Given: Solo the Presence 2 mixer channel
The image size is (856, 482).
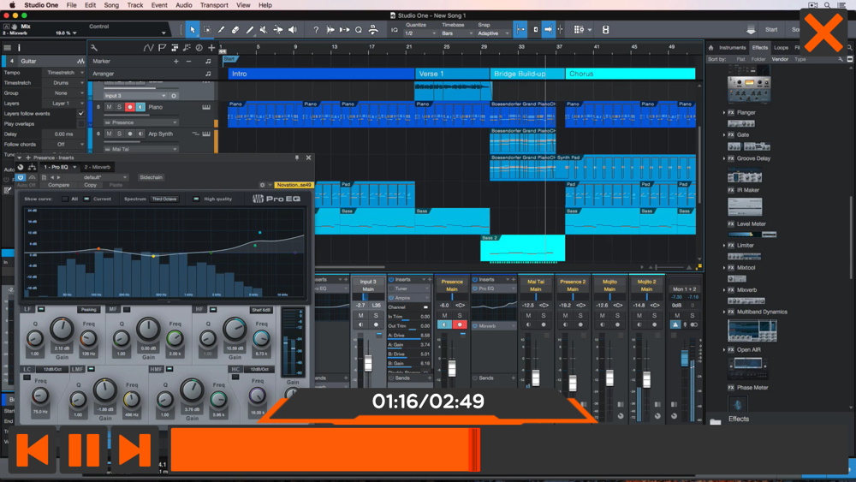Looking at the screenshot, I should (x=580, y=316).
